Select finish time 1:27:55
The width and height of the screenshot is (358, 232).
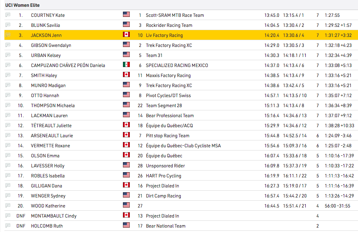coord(332,15)
